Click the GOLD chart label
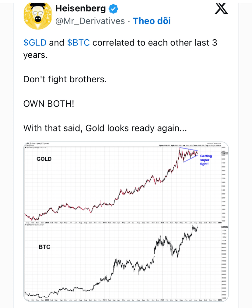The image size is (252, 308). 44,159
